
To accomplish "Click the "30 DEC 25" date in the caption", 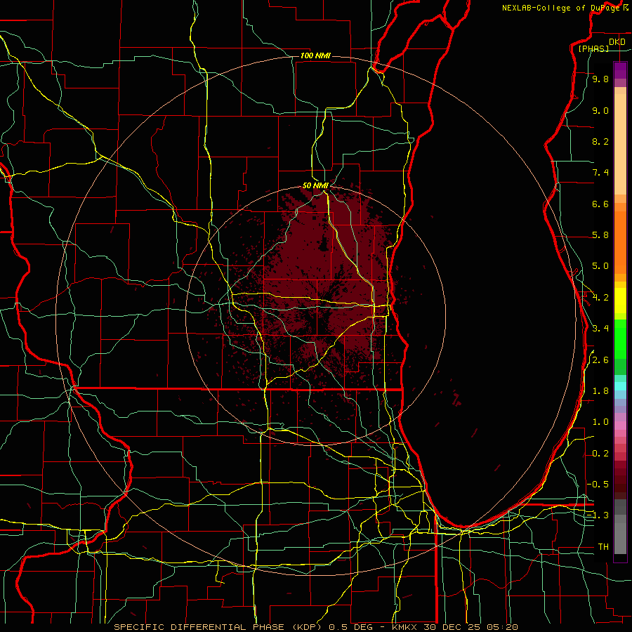I will point(452,627).
